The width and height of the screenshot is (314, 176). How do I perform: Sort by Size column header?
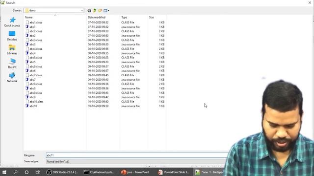coord(152,18)
